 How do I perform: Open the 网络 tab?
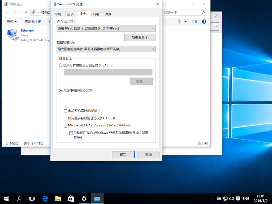[96, 14]
